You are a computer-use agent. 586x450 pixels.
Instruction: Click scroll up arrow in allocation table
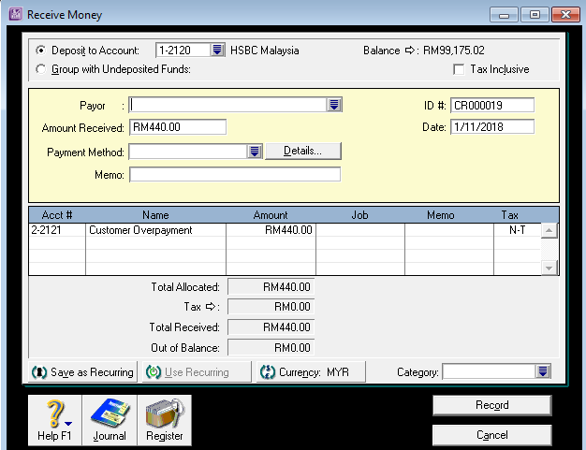pos(549,230)
